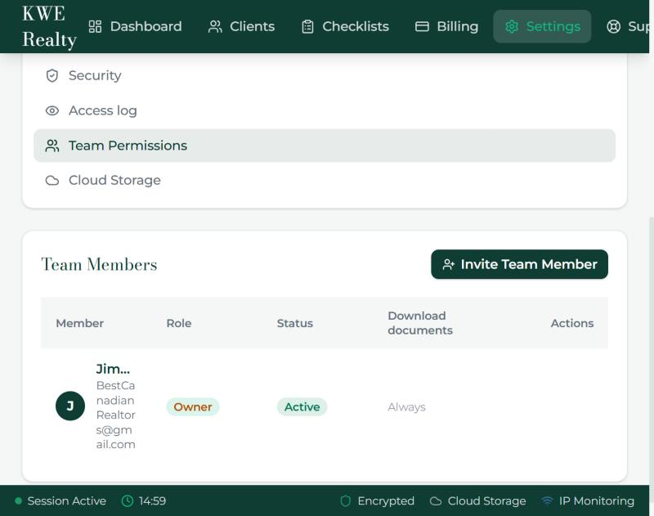The height and width of the screenshot is (516, 654).
Task: Click the member name Jim...
Action: 113,369
